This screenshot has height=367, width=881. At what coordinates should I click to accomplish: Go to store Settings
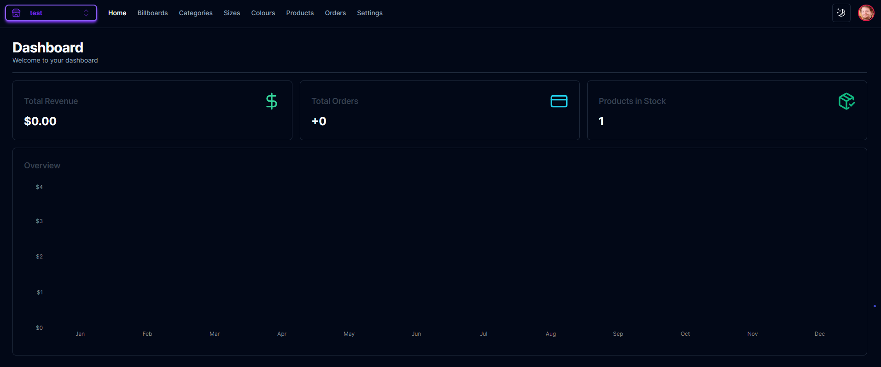pos(370,13)
